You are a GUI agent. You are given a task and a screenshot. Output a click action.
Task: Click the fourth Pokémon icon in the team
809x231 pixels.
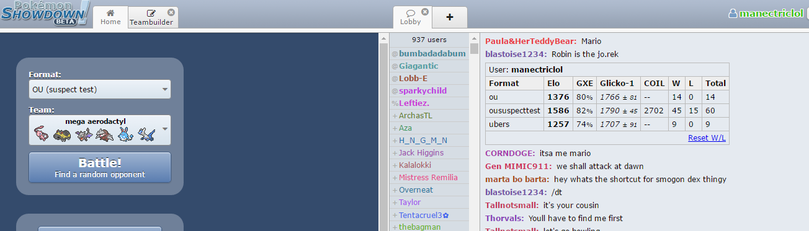pos(104,134)
